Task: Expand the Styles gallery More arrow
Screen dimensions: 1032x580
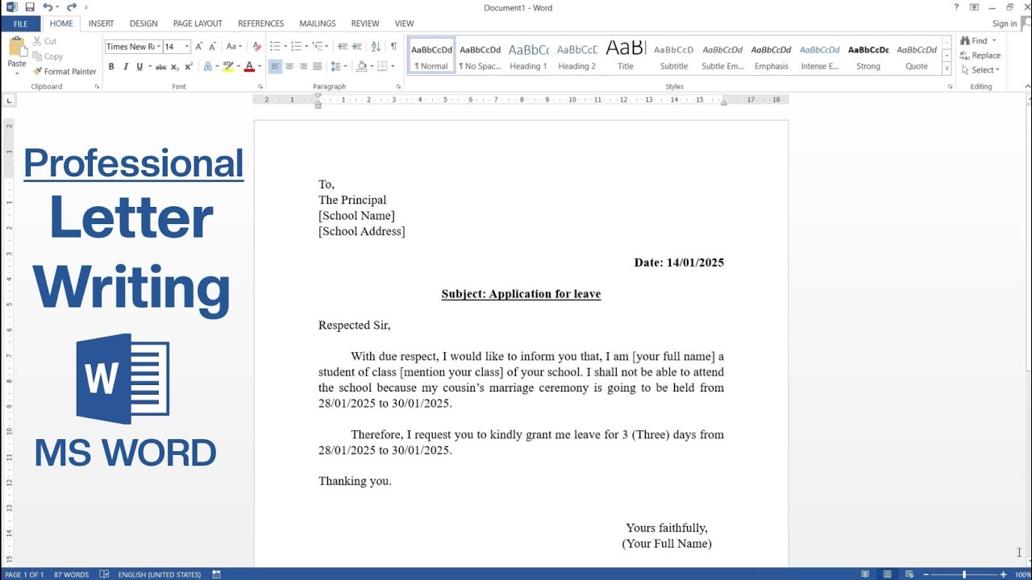Action: point(947,69)
